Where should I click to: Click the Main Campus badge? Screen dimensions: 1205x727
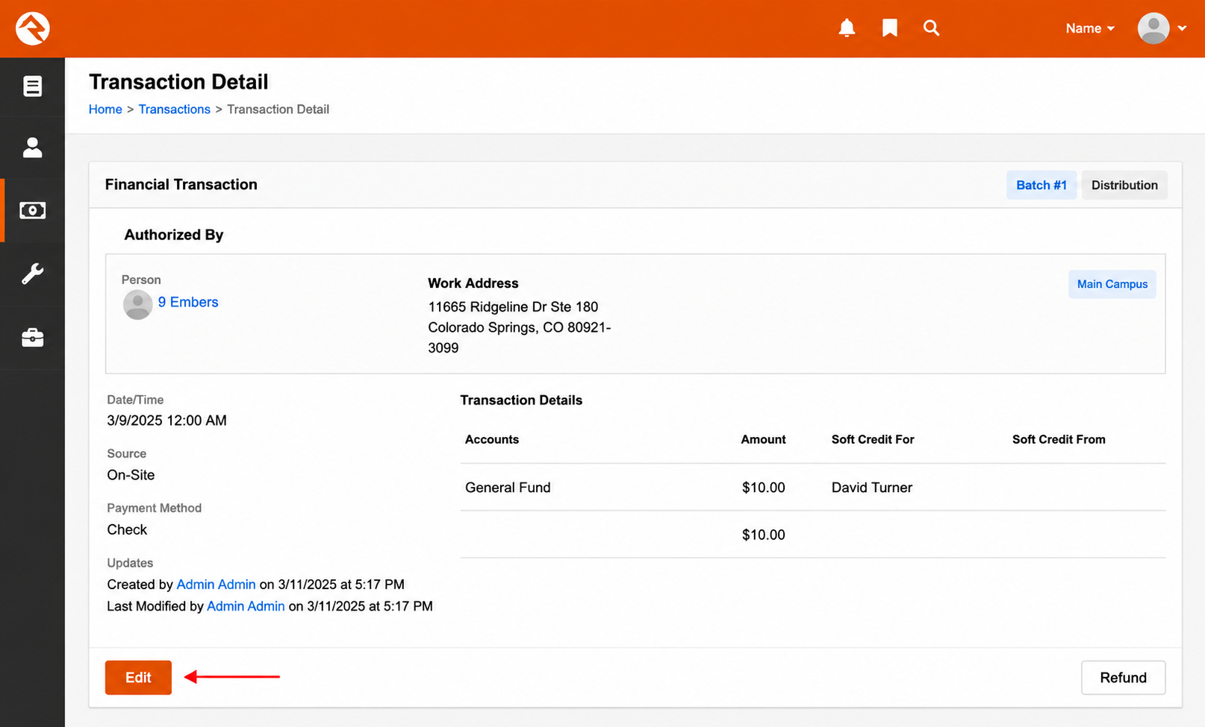tap(1112, 284)
